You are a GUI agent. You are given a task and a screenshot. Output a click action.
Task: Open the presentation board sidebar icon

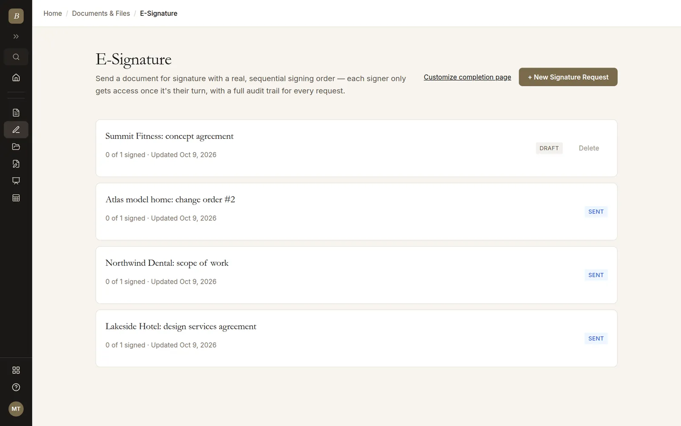[16, 181]
